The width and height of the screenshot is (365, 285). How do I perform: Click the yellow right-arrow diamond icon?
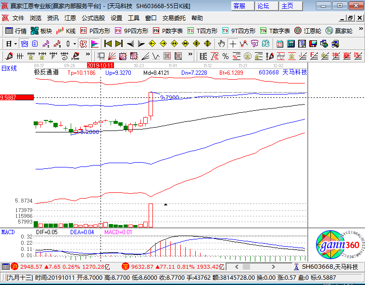tap(163, 44)
